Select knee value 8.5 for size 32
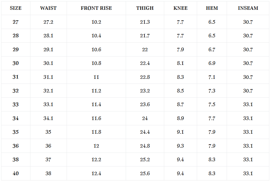 (x=180, y=91)
